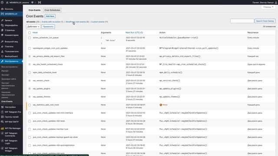Expand the Помощь help dropdown
Image resolution: width=278 pixels, height=156 pixels.
tap(268, 7)
